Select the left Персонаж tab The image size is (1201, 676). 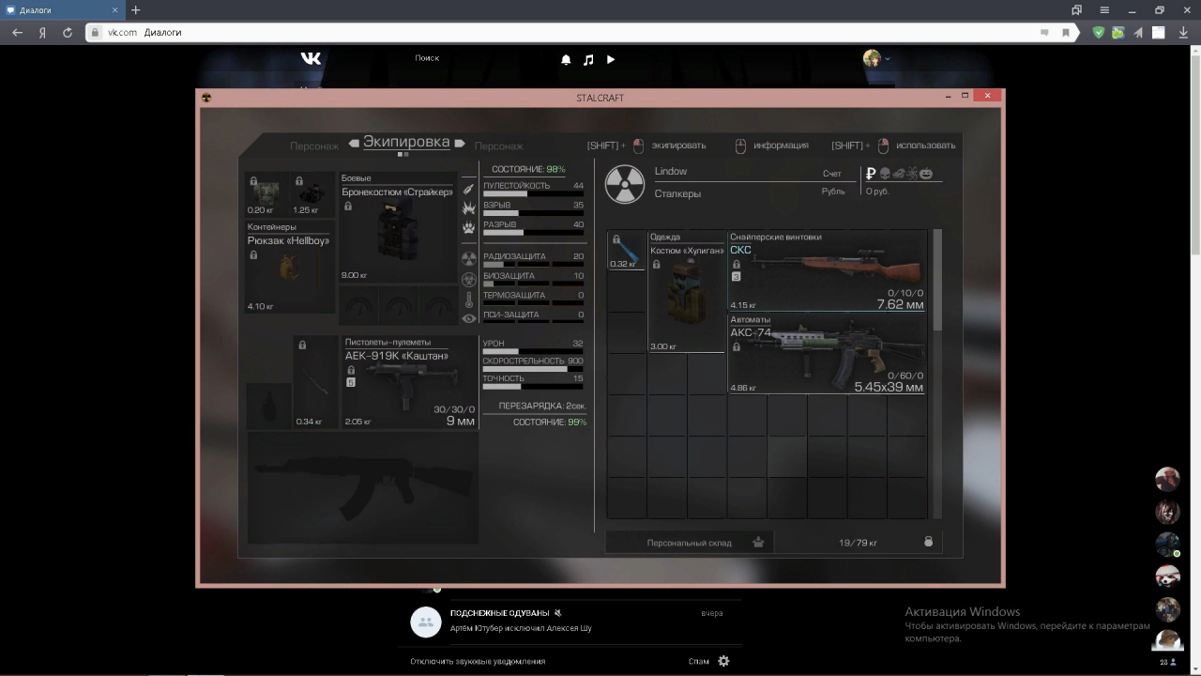[x=314, y=146]
